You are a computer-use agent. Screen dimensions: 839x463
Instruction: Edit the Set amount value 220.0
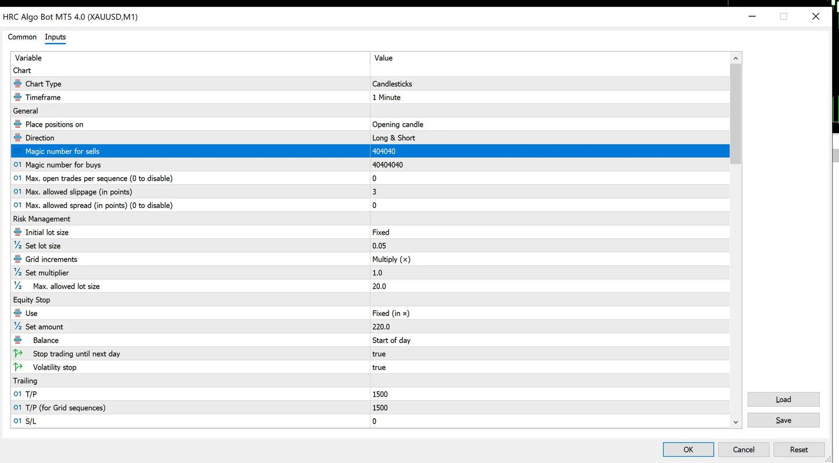549,327
